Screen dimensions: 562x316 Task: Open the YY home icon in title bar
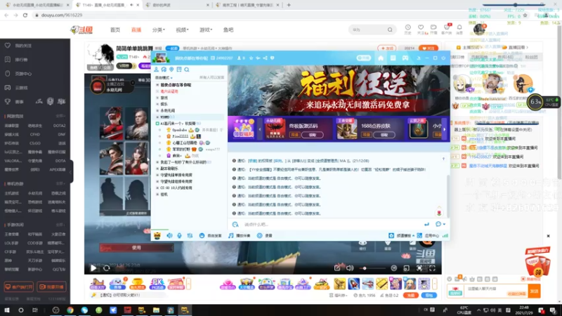[381, 58]
